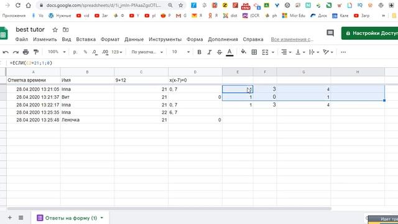Viewport: 398px width, 224px height.
Task: Select column A header
Action: 33,72
